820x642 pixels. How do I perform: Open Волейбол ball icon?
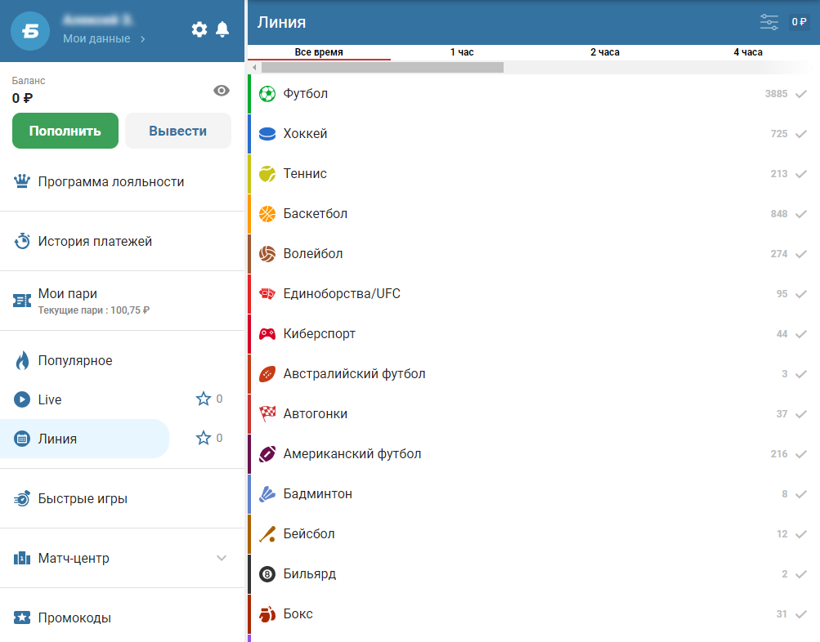267,254
